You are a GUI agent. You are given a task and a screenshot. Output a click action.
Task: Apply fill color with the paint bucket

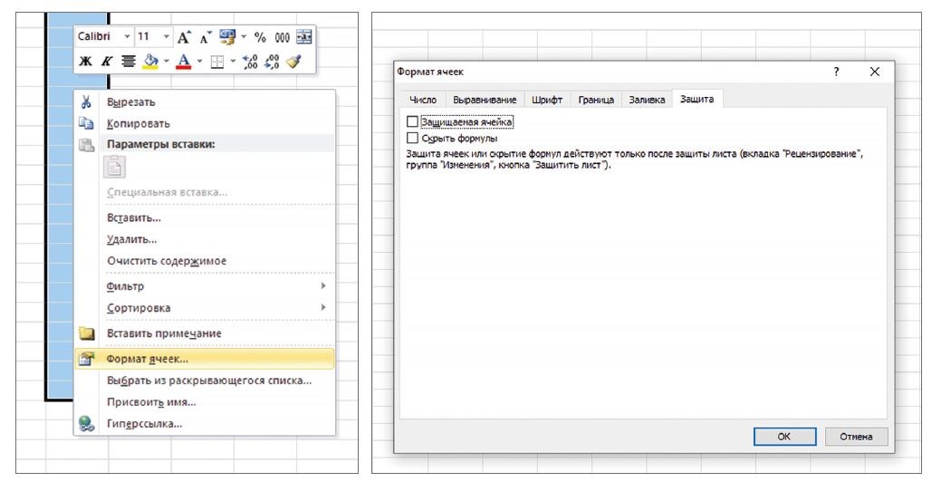(151, 62)
